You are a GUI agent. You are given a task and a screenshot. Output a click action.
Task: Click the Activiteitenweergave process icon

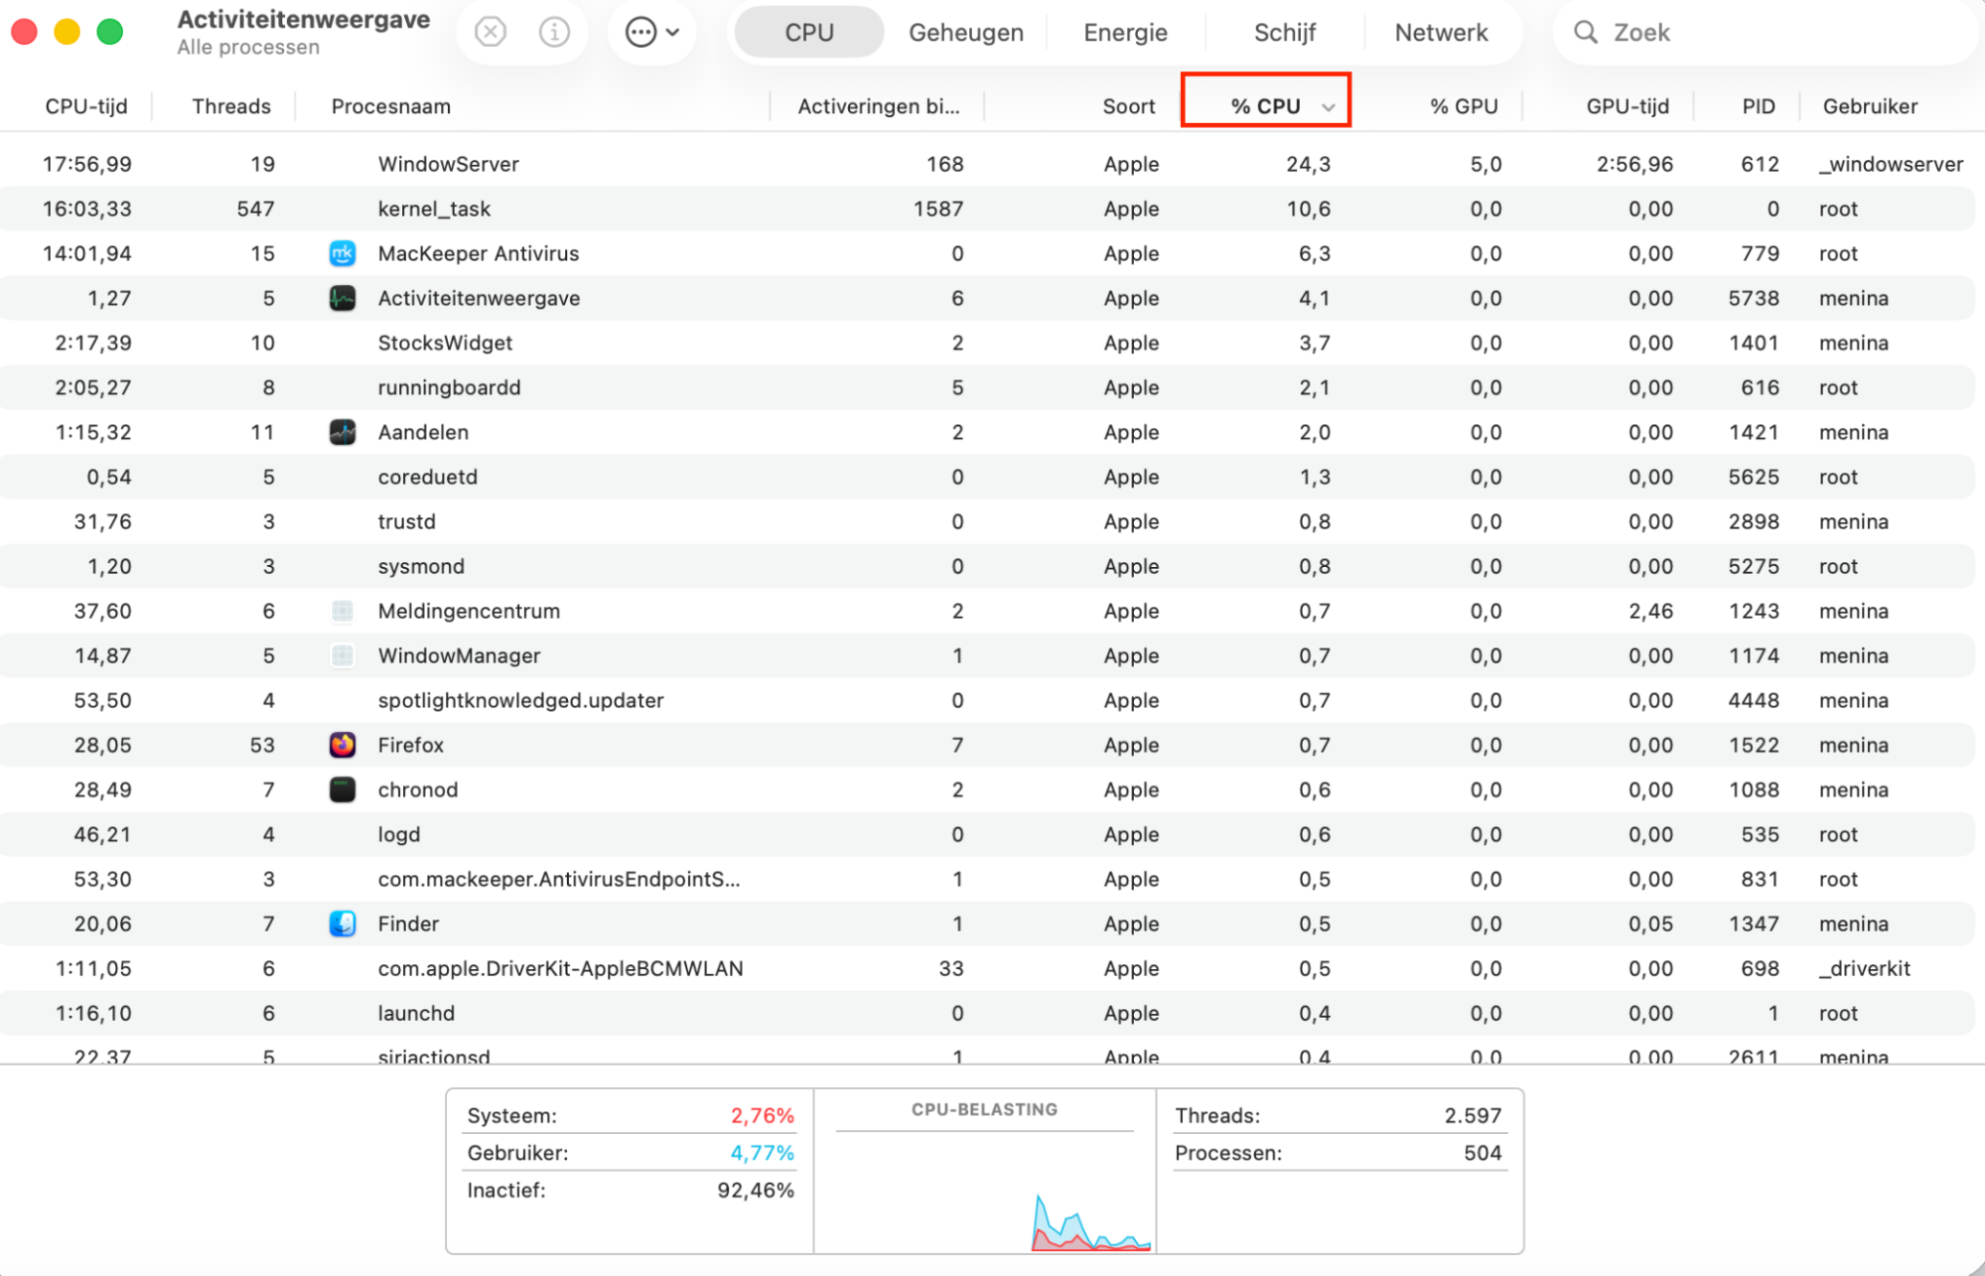(343, 298)
